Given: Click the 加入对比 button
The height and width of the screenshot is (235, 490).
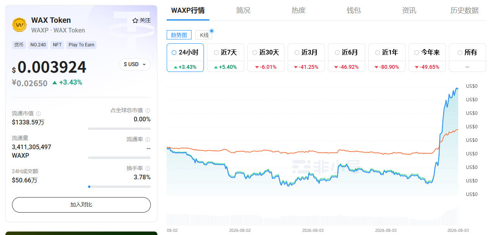Looking at the screenshot, I should click(81, 205).
